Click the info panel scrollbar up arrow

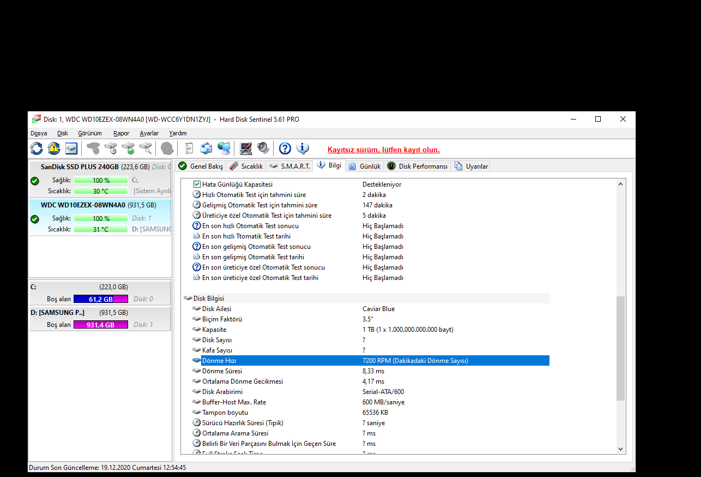point(620,184)
